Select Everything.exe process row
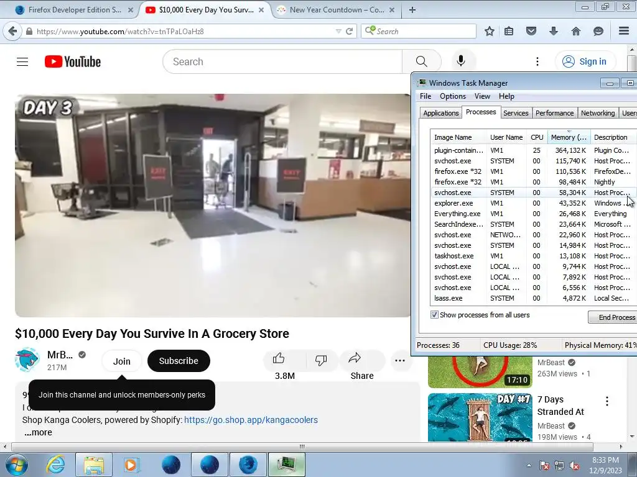Screen dimensions: 637x477 (533, 214)
